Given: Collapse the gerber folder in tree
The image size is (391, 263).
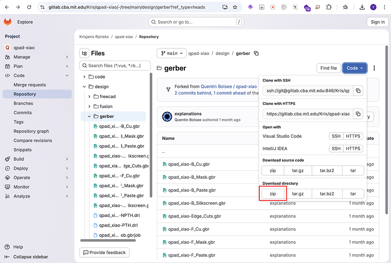Looking at the screenshot, I should [89, 116].
